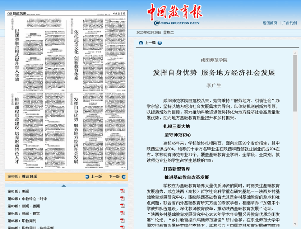The image size is (301, 229).
Task: Open the 第04版 新闻·视觉 PDF file
Action: click(123, 213)
